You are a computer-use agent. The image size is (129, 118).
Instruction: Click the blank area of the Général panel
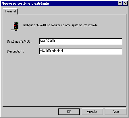(x=64, y=80)
